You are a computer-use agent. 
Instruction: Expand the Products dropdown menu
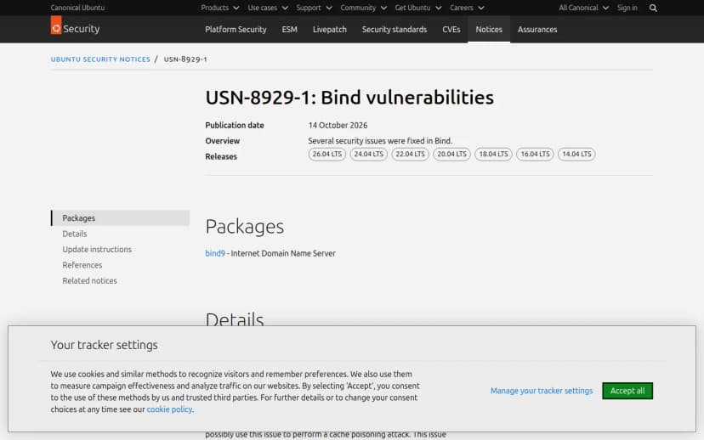(220, 8)
